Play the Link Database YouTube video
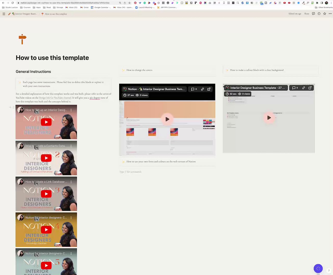 [x=46, y=194]
